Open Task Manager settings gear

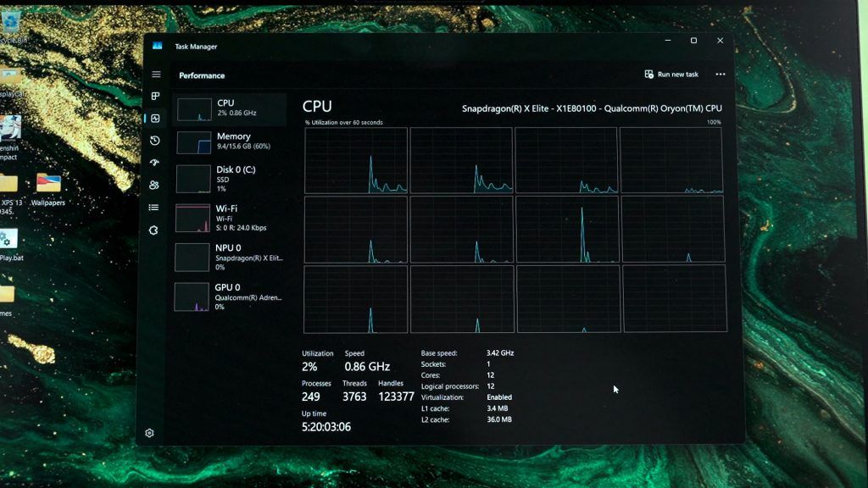point(149,433)
